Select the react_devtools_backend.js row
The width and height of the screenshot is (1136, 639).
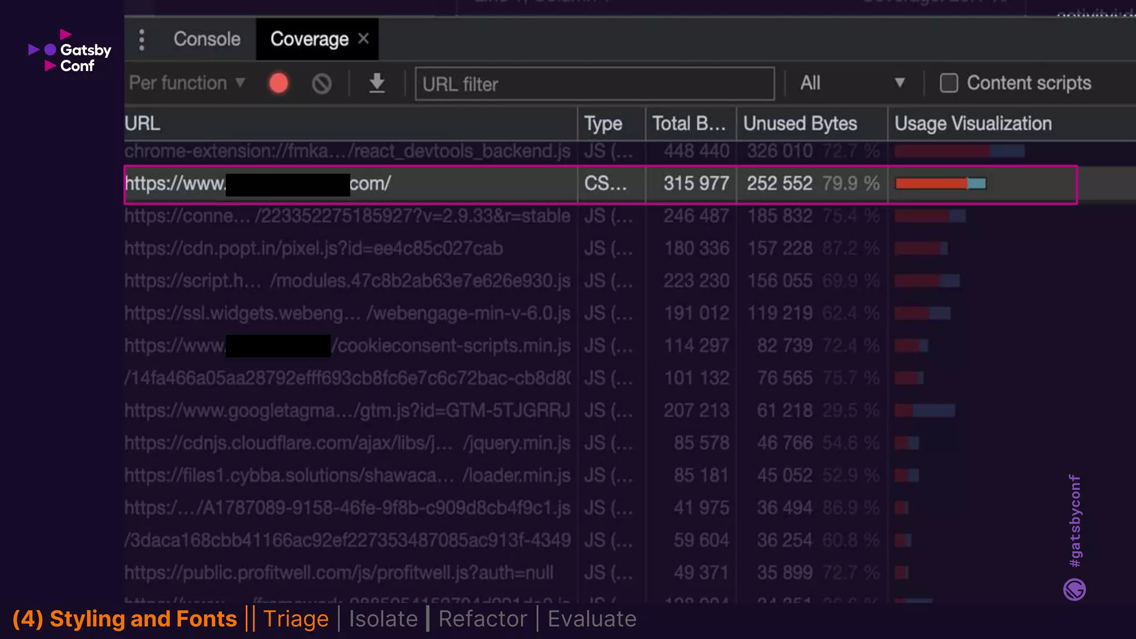point(347,151)
